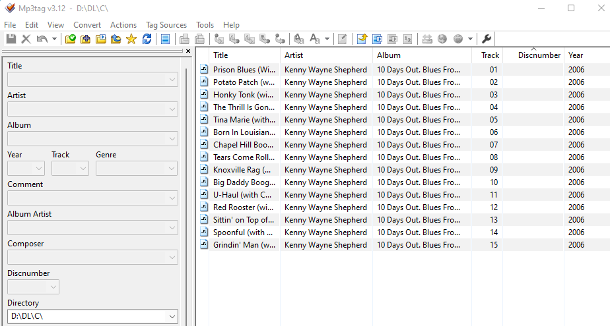Click the blue Refresh arrows icon
Image resolution: width=610 pixels, height=326 pixels.
tap(147, 39)
